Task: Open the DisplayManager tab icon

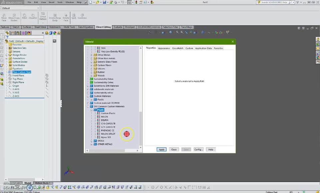Action: (x=29, y=33)
